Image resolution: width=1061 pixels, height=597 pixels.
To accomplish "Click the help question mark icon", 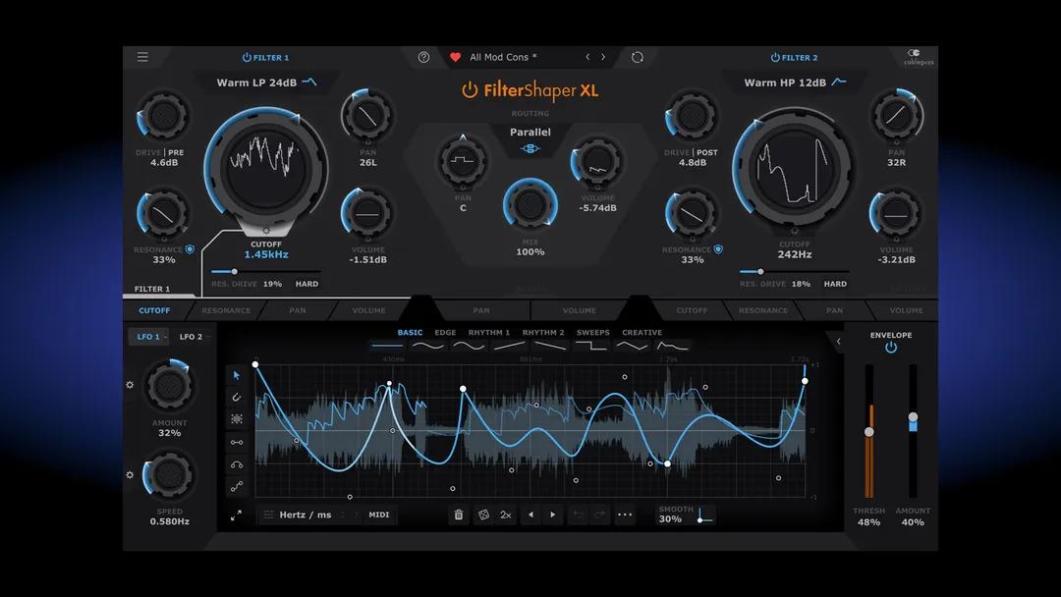I will tap(423, 57).
